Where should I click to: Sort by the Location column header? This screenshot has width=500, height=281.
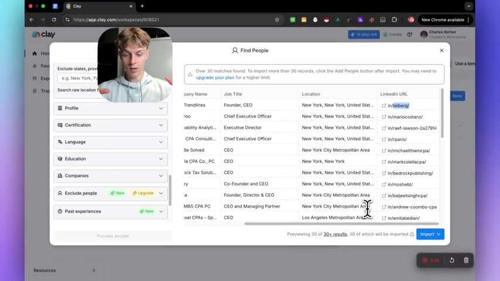click(311, 94)
